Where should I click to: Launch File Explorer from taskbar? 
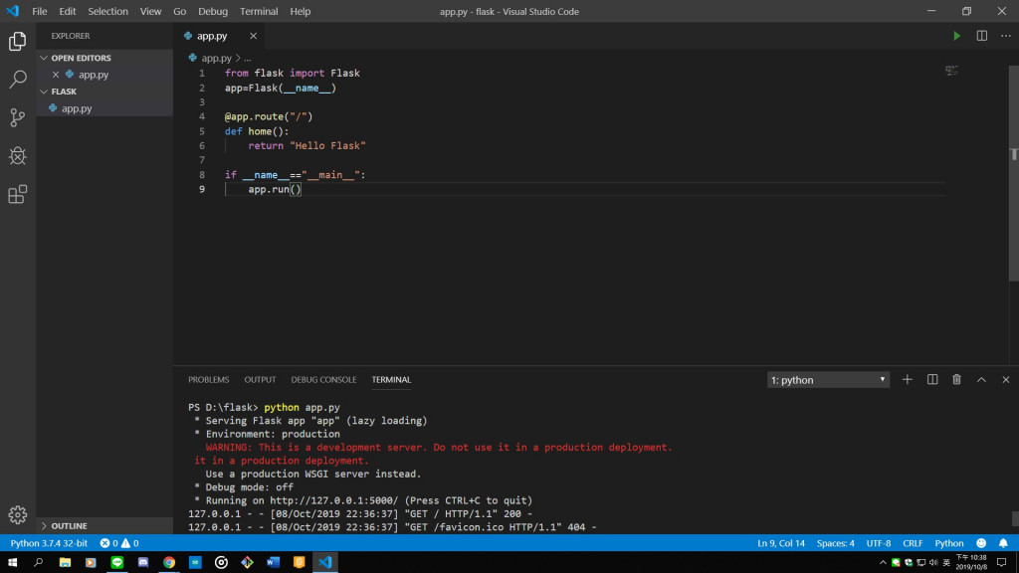65,563
